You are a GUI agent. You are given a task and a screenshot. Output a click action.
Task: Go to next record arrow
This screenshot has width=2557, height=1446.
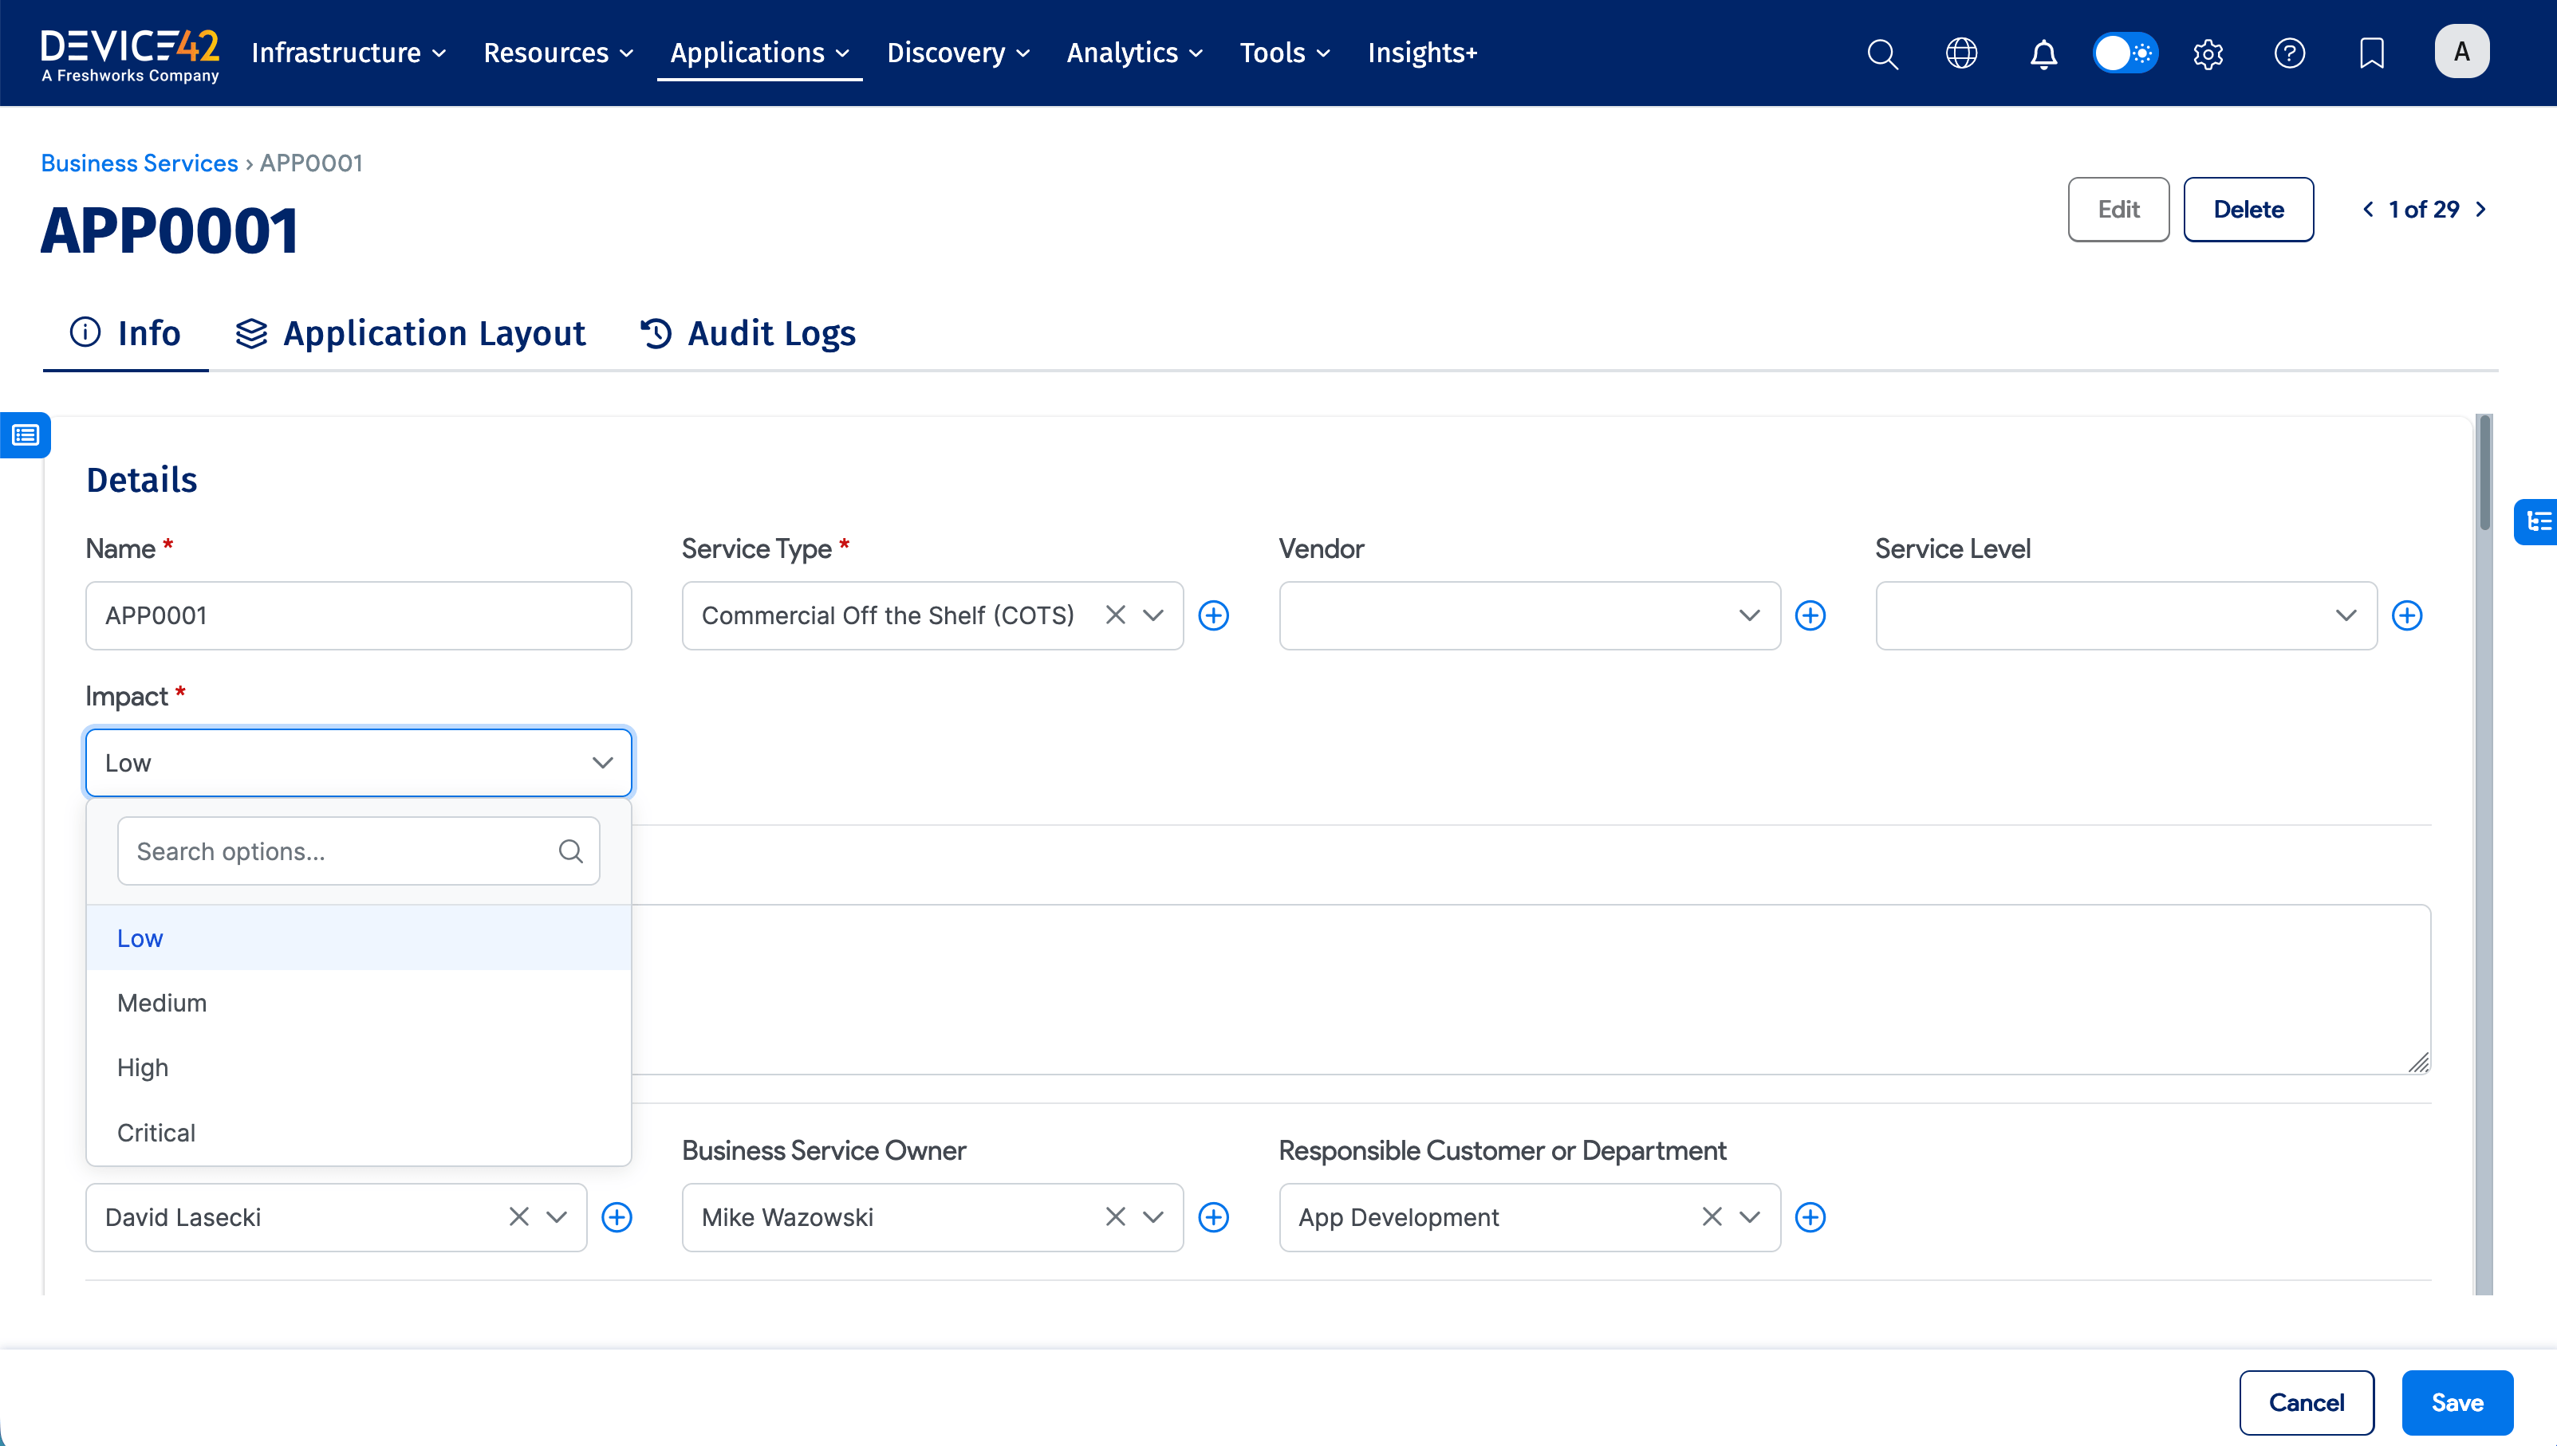tap(2481, 210)
